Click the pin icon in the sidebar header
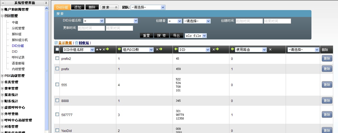The width and height of the screenshot is (338, 133). (x=46, y=3)
